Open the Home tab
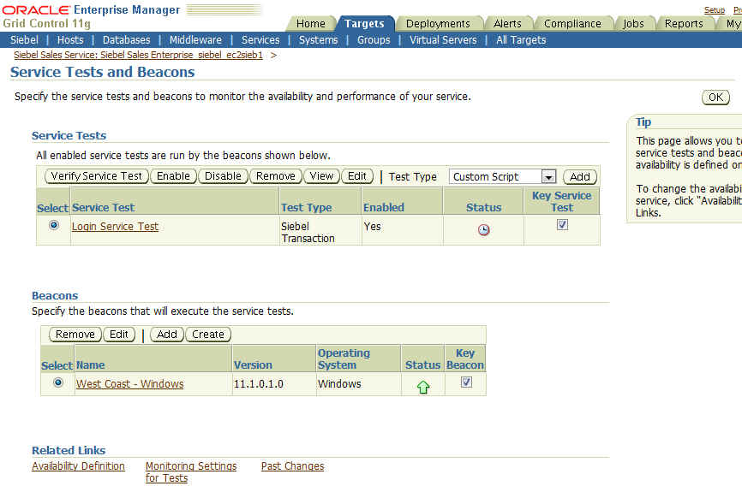This screenshot has width=742, height=492. pos(310,24)
